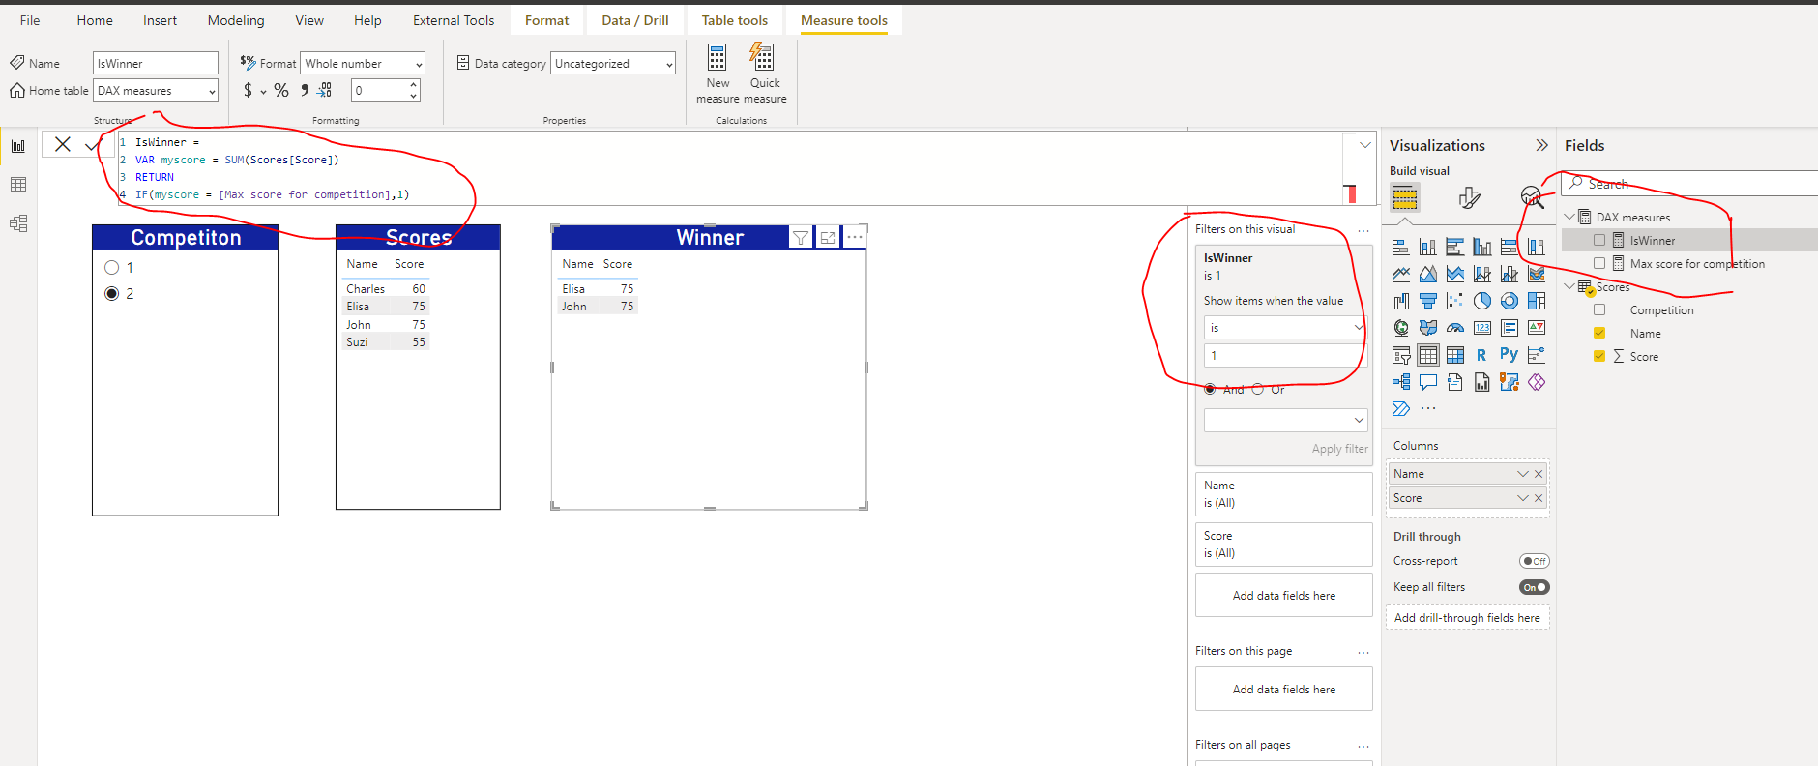Viewport: 1818px width, 766px height.
Task: Open the Data category dropdown
Action: point(613,64)
